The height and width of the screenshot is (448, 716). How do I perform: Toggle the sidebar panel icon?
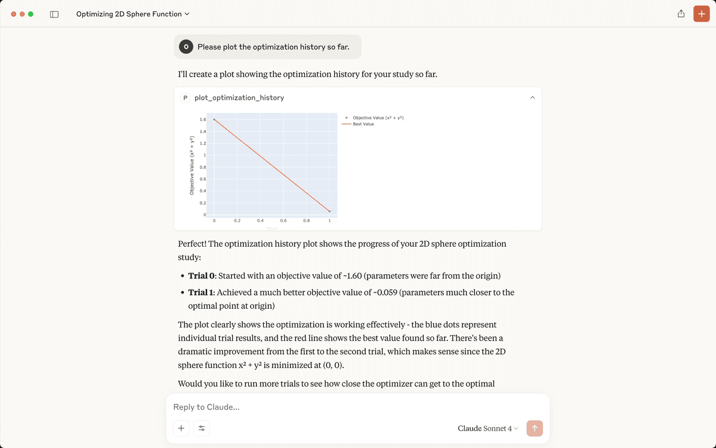pyautogui.click(x=54, y=14)
